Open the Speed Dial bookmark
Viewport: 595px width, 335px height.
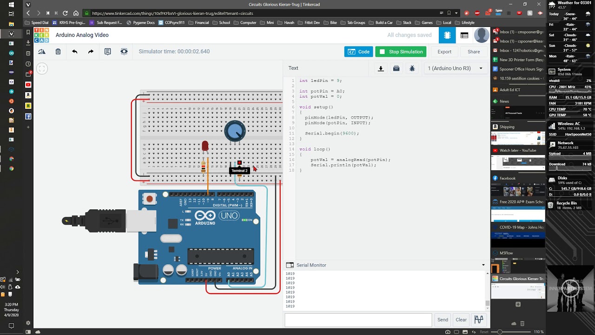(x=36, y=22)
